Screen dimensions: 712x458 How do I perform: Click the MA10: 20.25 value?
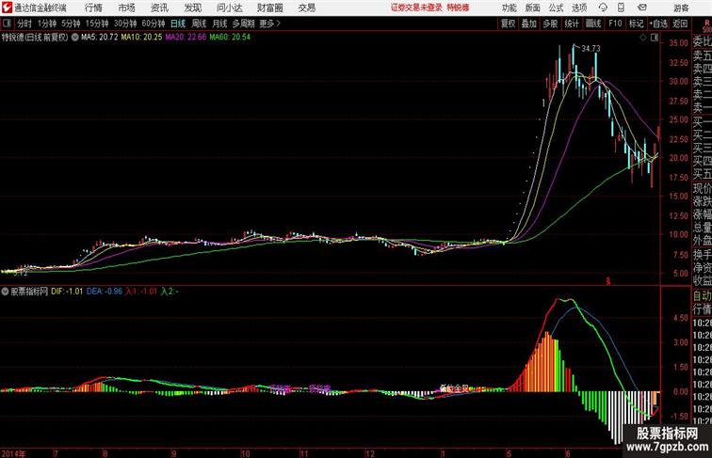[x=141, y=38]
